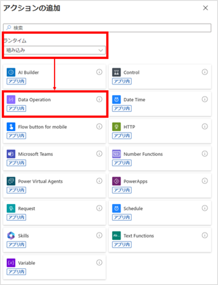This screenshot has height=285, width=218.
Task: Open info for Power Virtual Agents
Action: [x=99, y=181]
